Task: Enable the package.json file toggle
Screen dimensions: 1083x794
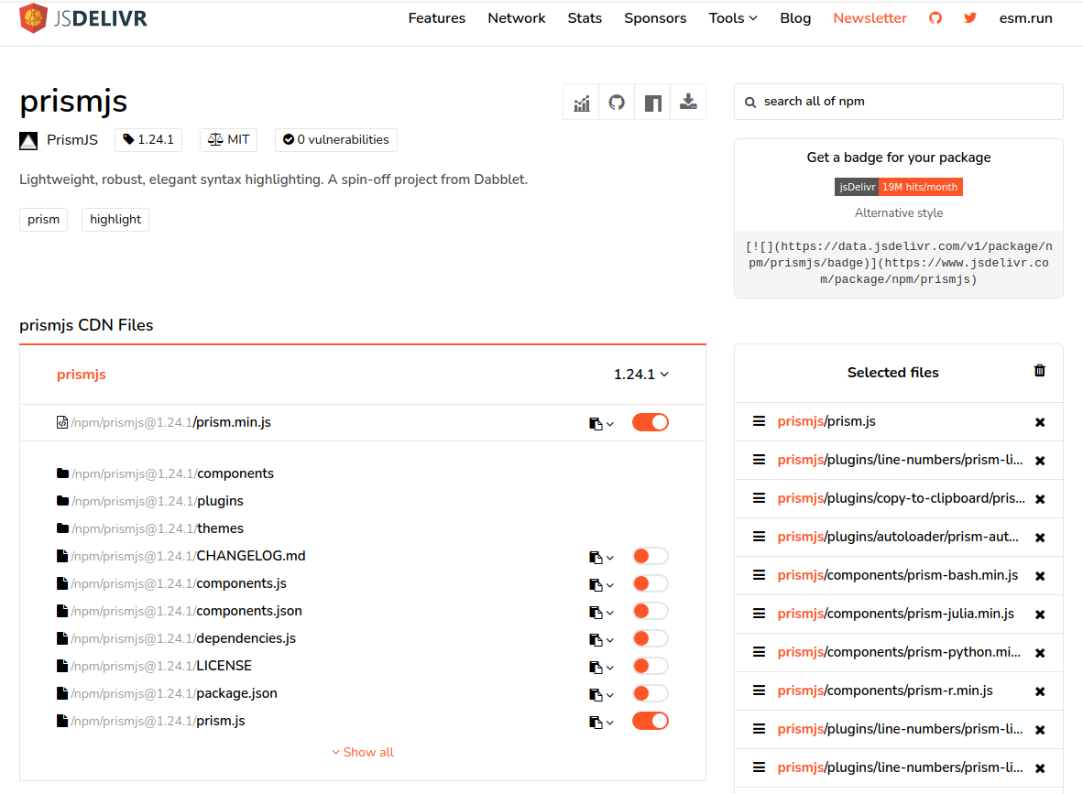Action: pos(651,694)
